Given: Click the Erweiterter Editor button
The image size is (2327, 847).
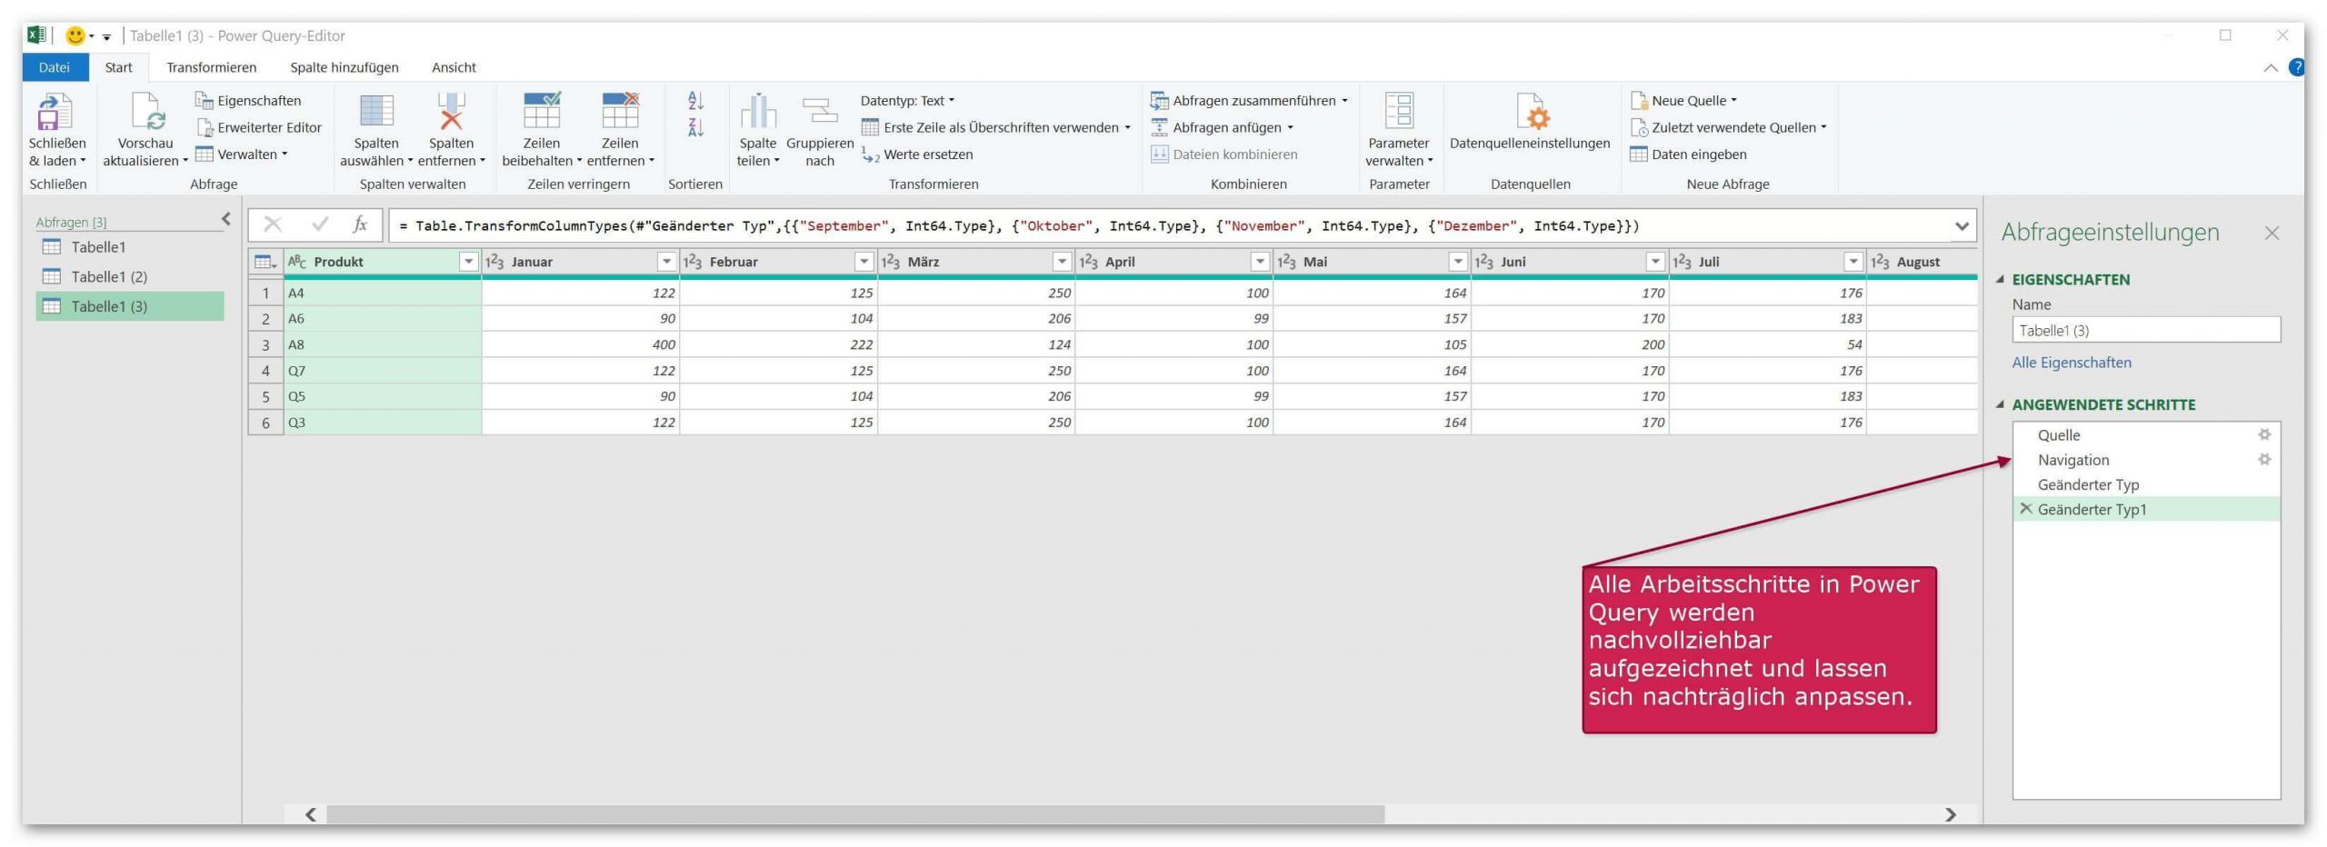Looking at the screenshot, I should [259, 127].
